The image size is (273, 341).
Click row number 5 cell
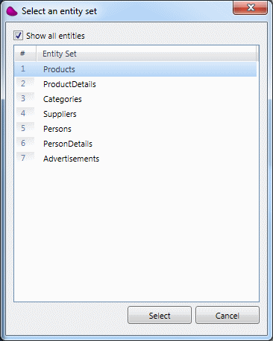pos(25,129)
